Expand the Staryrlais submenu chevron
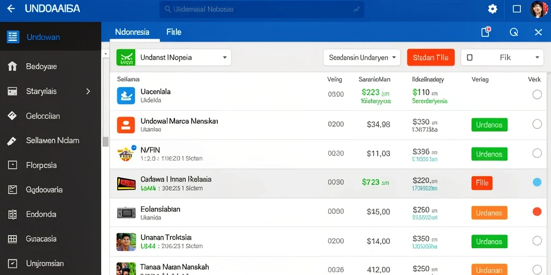Image resolution: width=551 pixels, height=275 pixels. [x=88, y=91]
